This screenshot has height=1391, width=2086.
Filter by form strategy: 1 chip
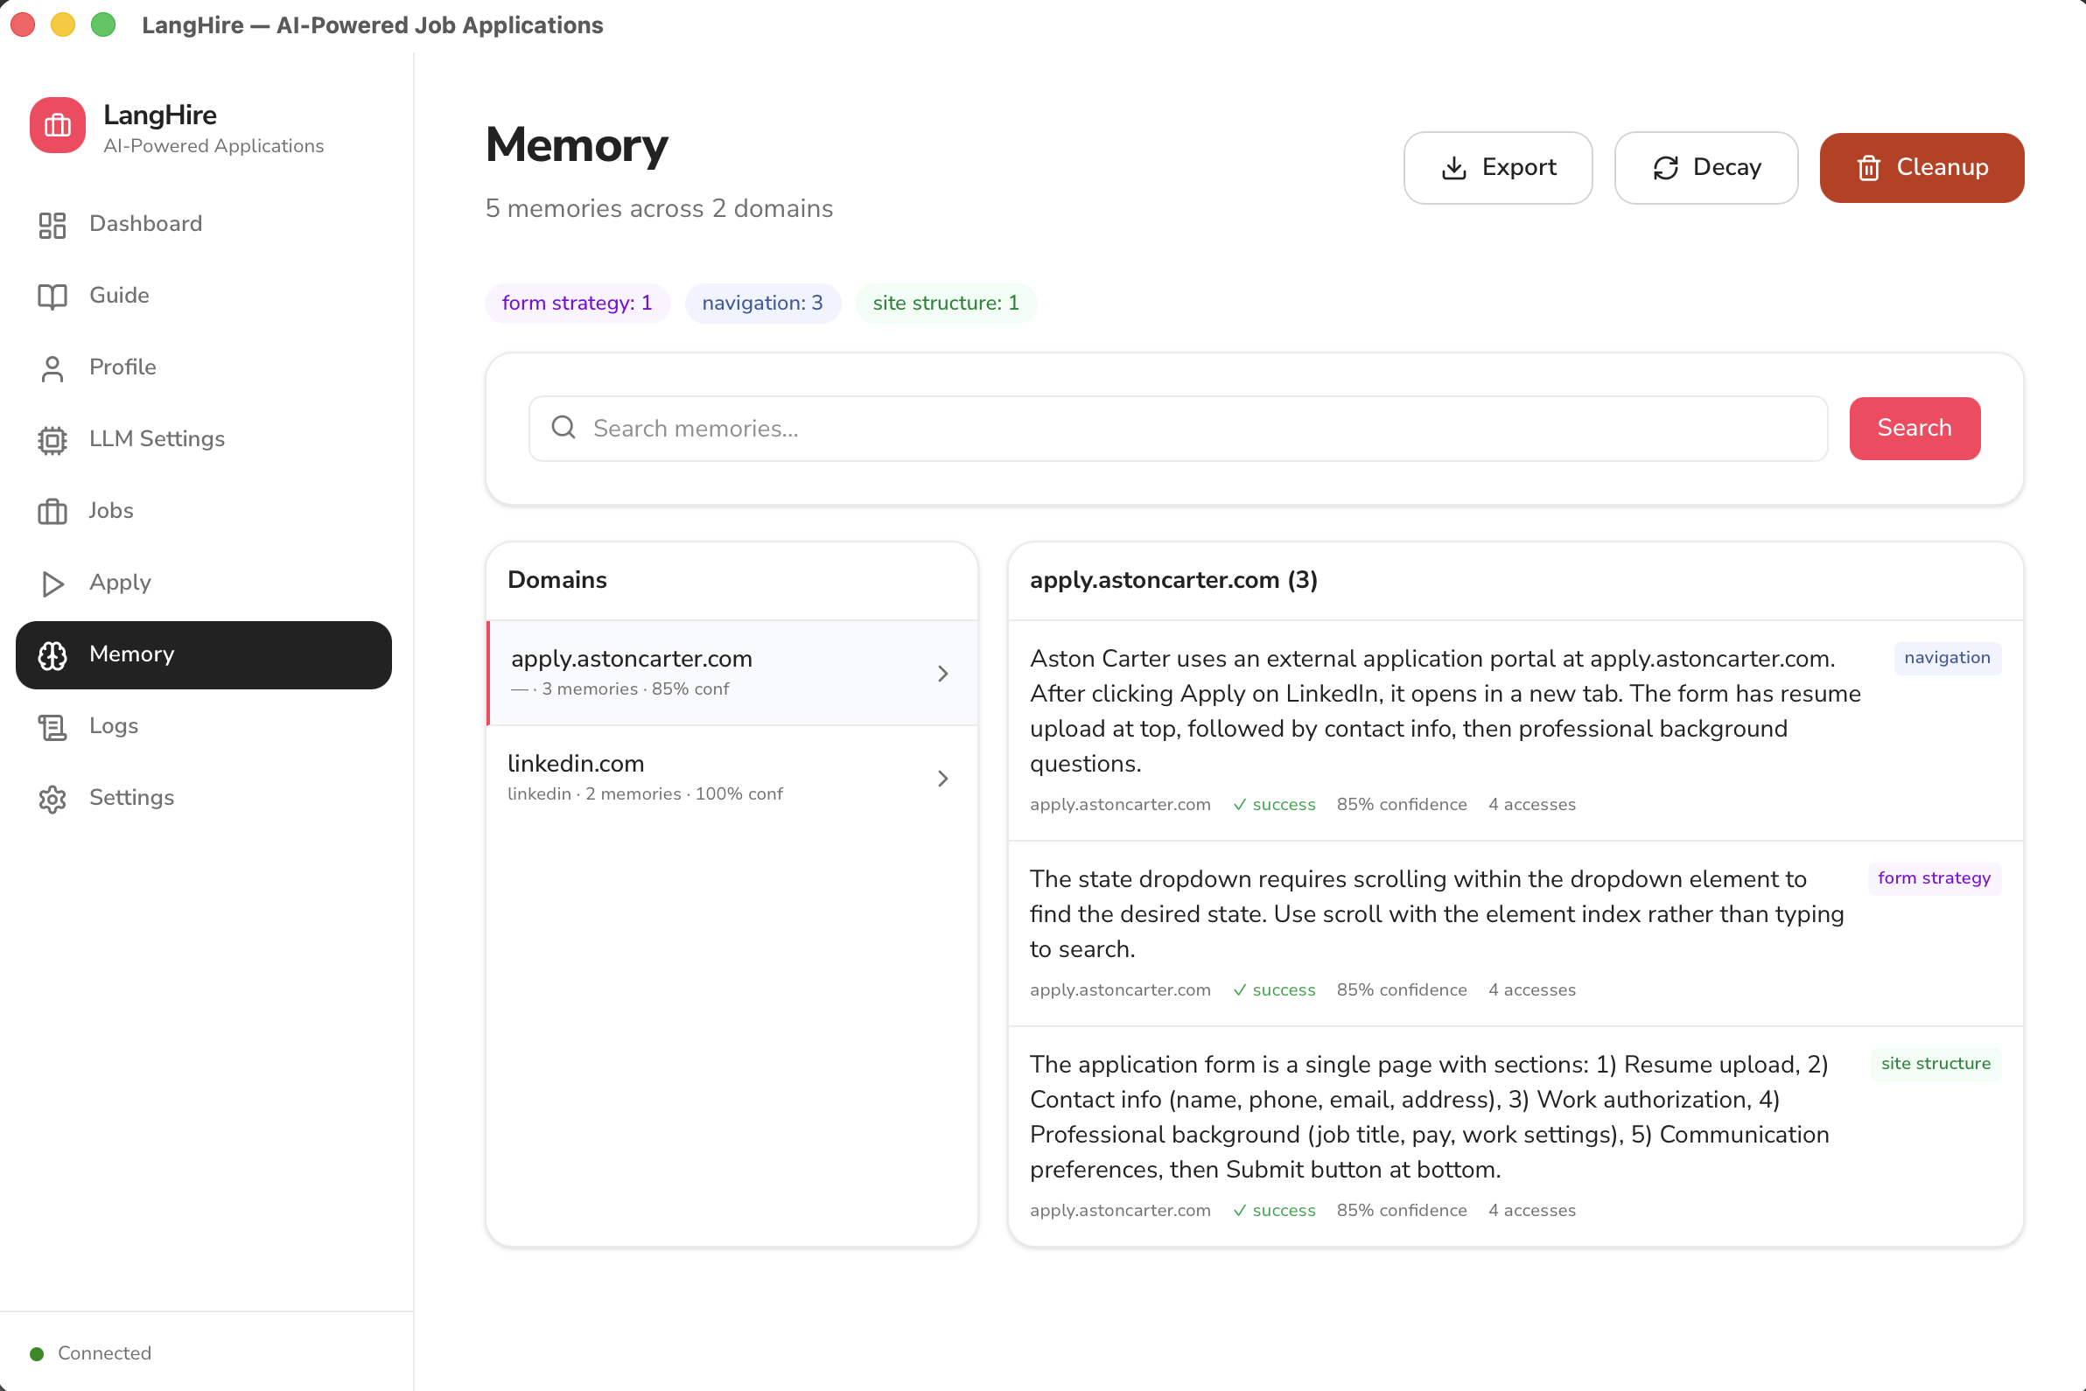pyautogui.click(x=577, y=304)
